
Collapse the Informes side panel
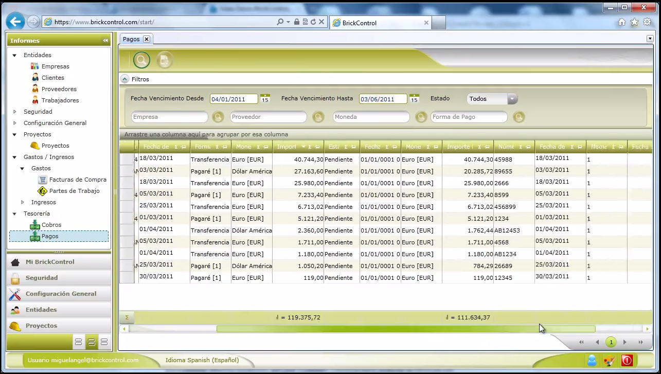tap(105, 41)
